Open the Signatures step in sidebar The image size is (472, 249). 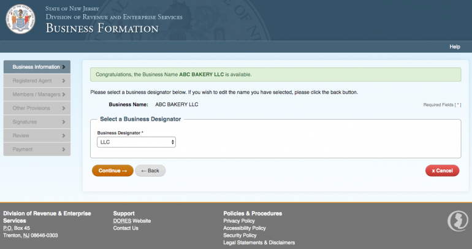25,122
